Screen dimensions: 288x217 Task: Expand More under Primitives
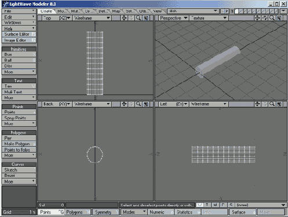(x=19, y=72)
